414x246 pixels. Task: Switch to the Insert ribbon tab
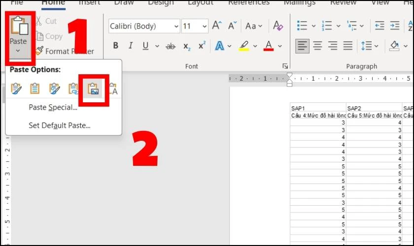[x=90, y=2]
